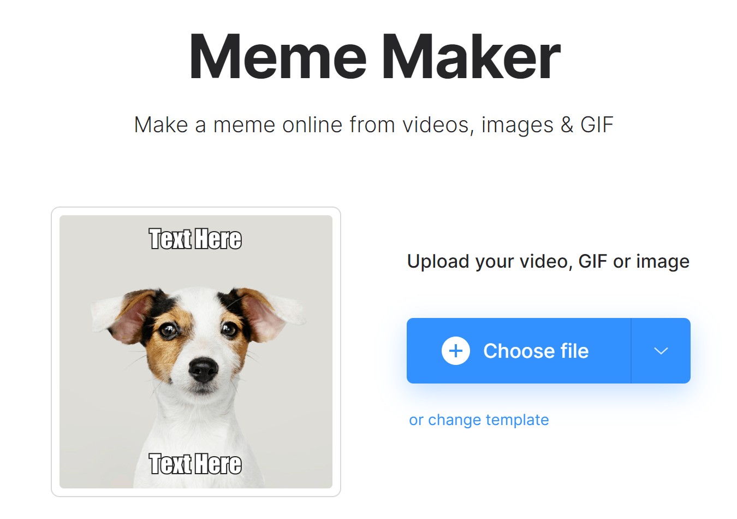Select the bottom 'Text Here' caption
This screenshot has width=737, height=519.
(195, 464)
